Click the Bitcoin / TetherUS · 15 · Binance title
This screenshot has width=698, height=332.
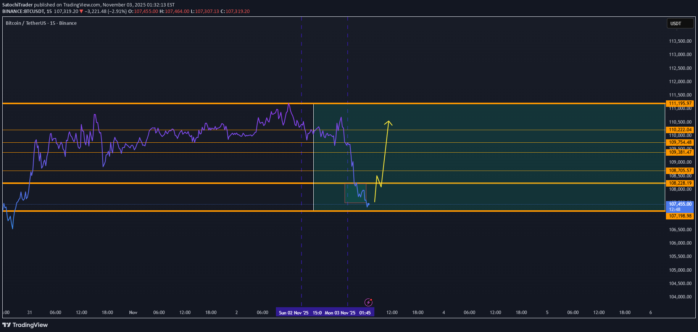pyautogui.click(x=41, y=23)
